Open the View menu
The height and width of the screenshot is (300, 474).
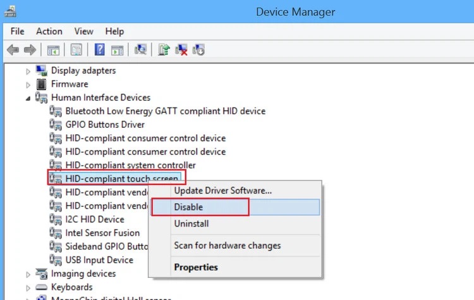pyautogui.click(x=83, y=31)
